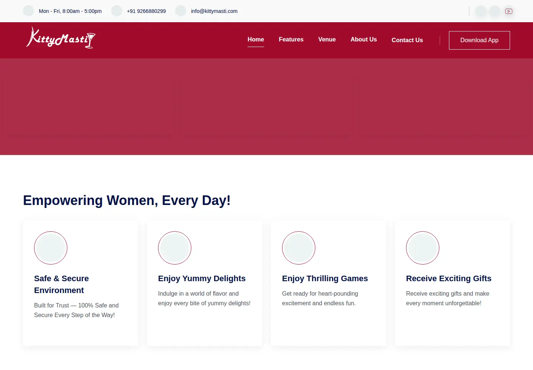
Task: Click the 'Empowering Women, Every Day!' heading
Action: [127, 201]
